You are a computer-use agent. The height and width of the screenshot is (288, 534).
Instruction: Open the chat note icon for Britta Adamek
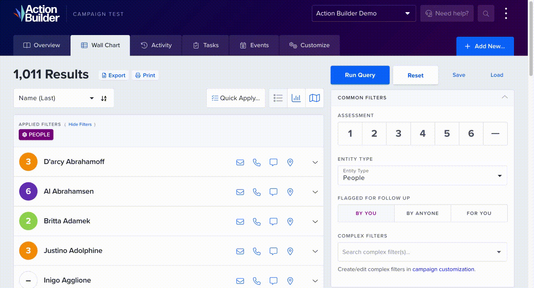pyautogui.click(x=273, y=222)
